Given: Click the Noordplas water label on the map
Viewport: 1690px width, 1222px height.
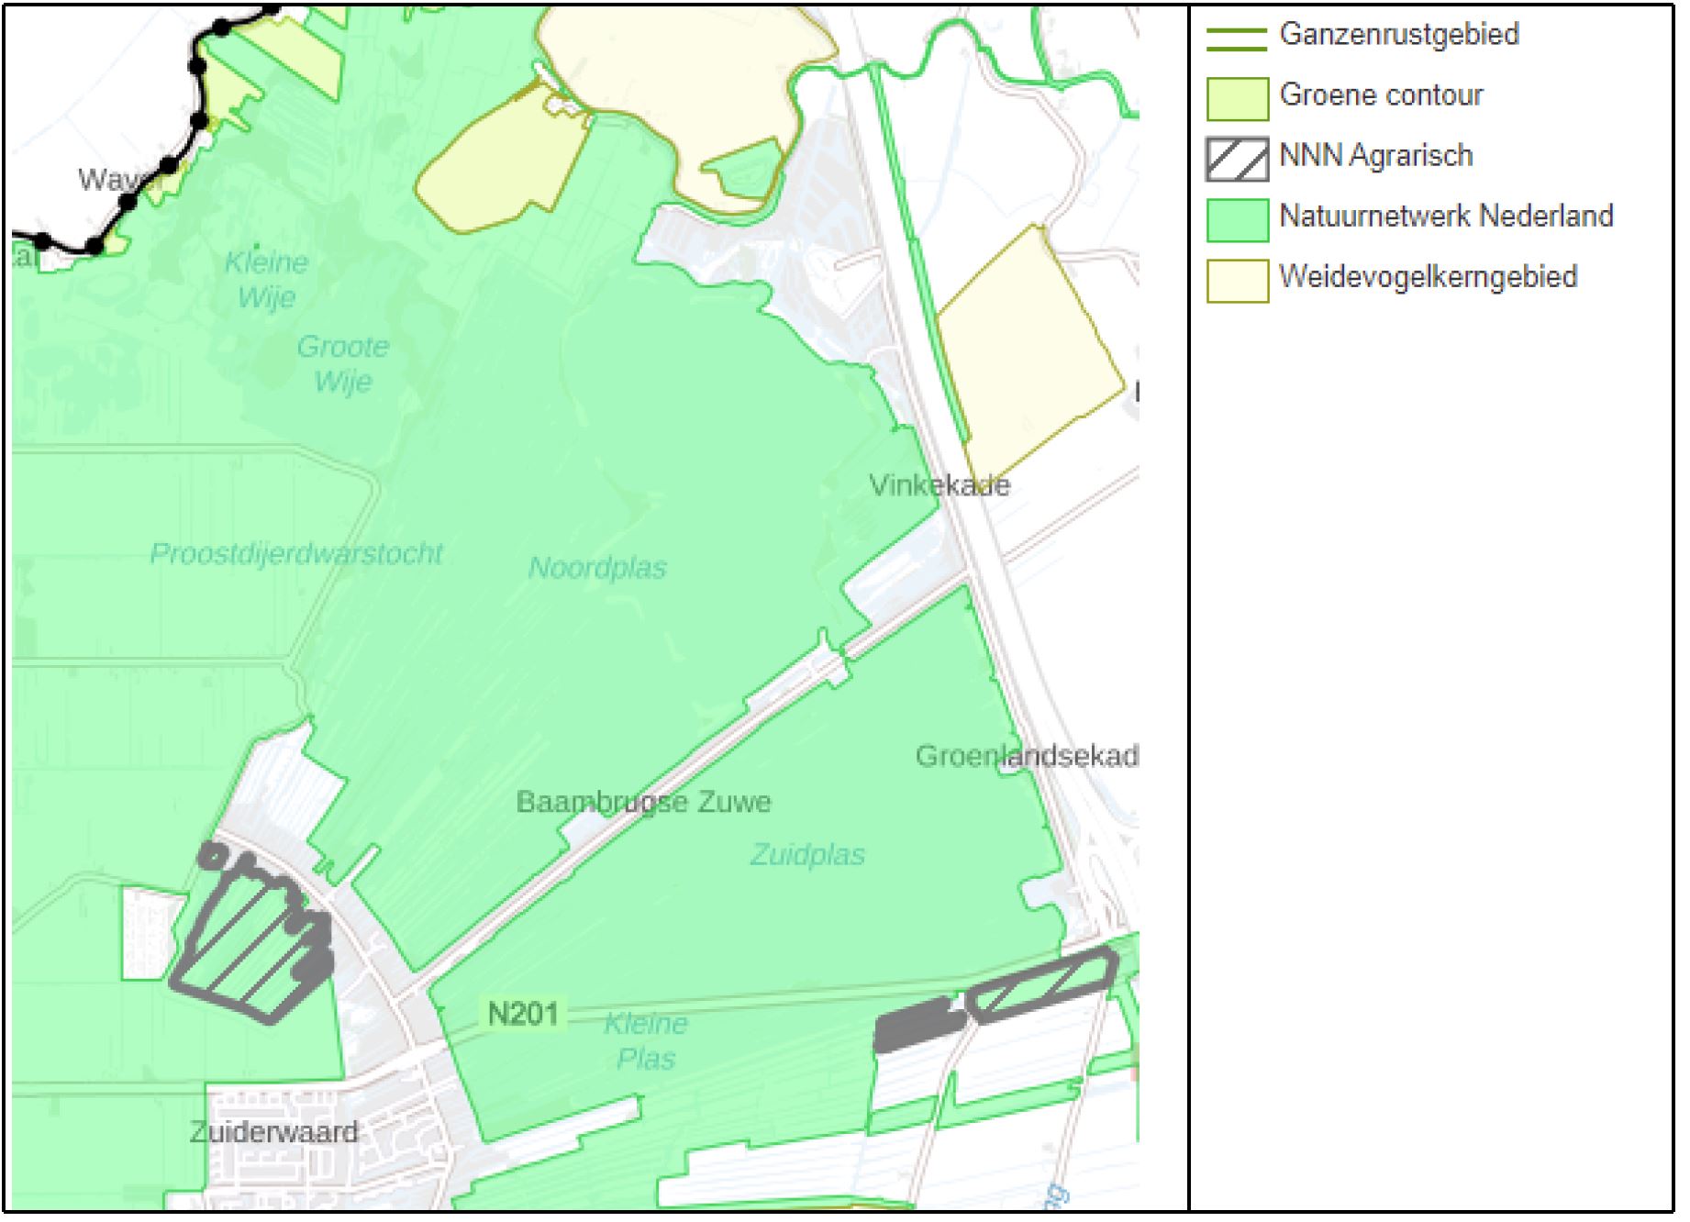Looking at the screenshot, I should tap(597, 568).
